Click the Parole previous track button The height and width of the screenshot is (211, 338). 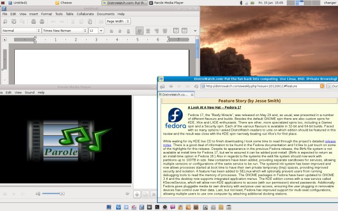(5, 194)
